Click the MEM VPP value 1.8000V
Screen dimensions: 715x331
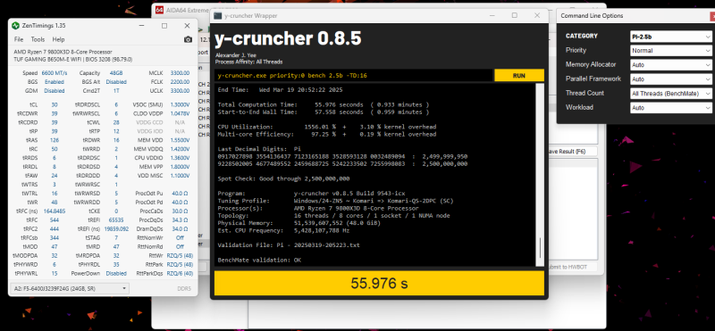point(180,167)
